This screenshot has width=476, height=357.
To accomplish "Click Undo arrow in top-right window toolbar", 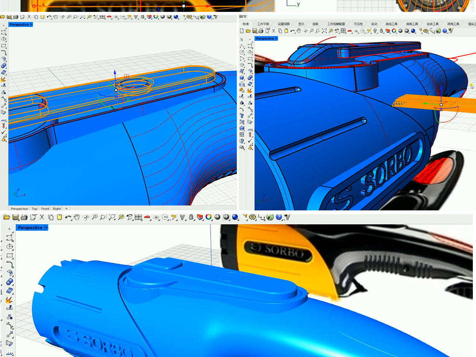I will coord(292,31).
